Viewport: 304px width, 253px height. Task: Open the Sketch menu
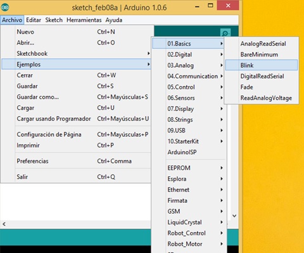[x=54, y=20]
